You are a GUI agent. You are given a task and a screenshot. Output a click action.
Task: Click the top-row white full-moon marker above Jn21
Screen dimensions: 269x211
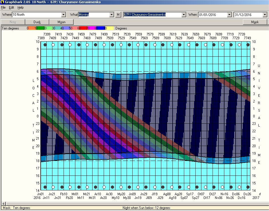[x=53, y=45]
